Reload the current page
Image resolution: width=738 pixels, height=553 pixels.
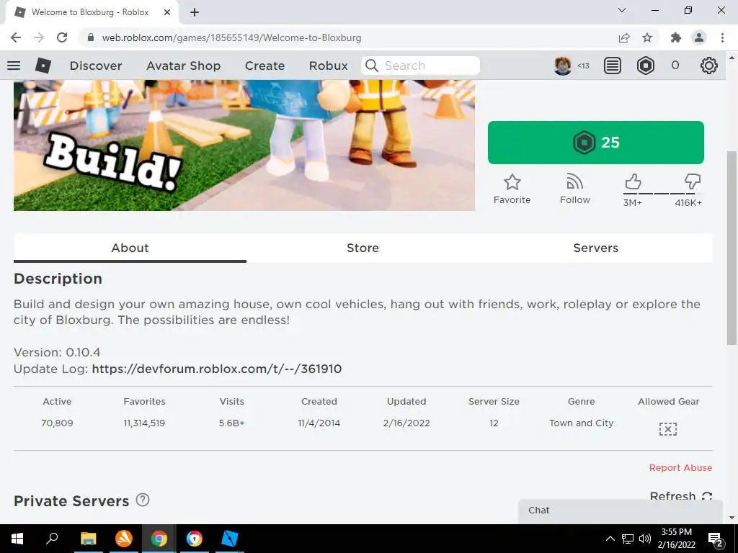(x=62, y=37)
